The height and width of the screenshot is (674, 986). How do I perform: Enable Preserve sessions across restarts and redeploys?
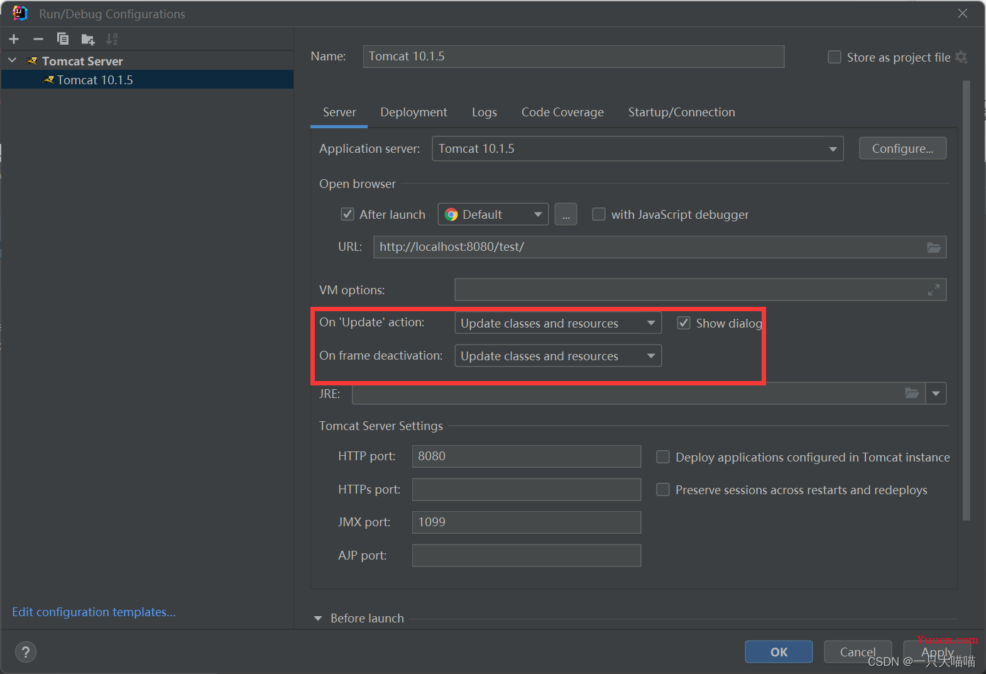[663, 489]
